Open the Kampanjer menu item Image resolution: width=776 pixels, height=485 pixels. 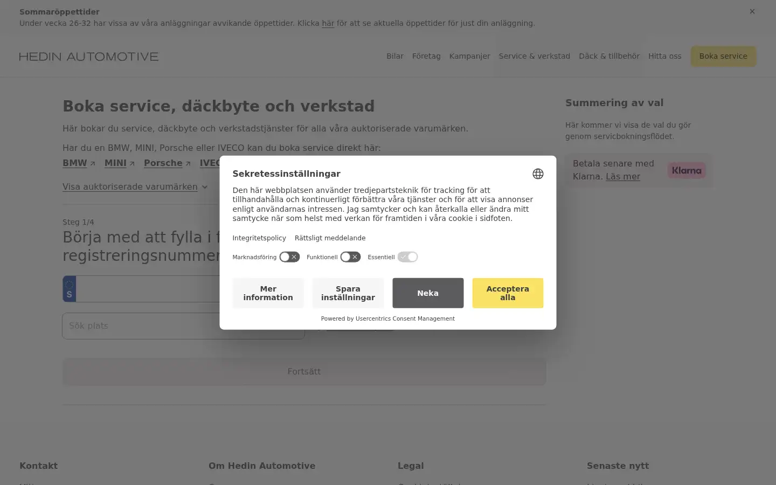click(470, 56)
